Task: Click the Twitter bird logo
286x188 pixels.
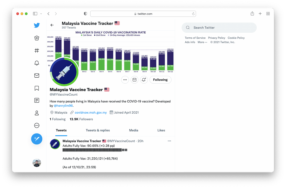Action: [37, 25]
